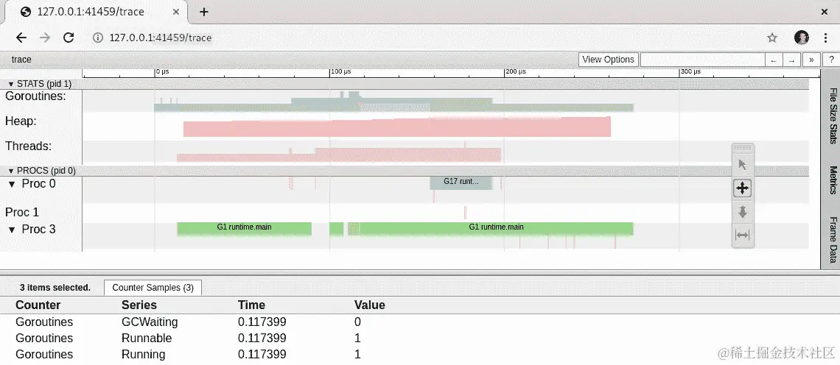This screenshot has width=840, height=365.
Task: Click the 0 µs ruler mark
Action: pyautogui.click(x=162, y=71)
